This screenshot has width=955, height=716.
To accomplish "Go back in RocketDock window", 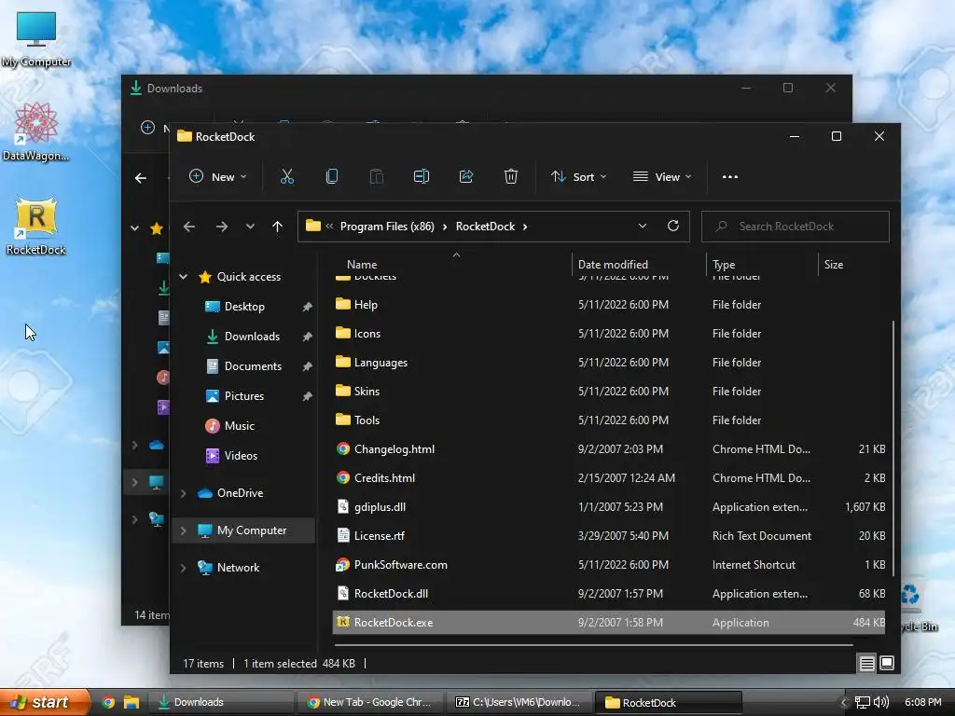I will click(188, 227).
